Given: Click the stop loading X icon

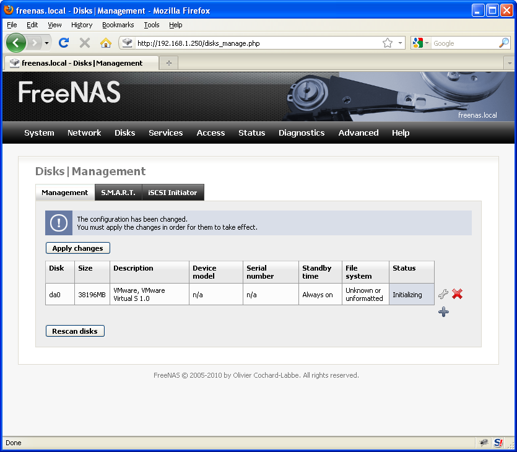Looking at the screenshot, I should pos(85,43).
